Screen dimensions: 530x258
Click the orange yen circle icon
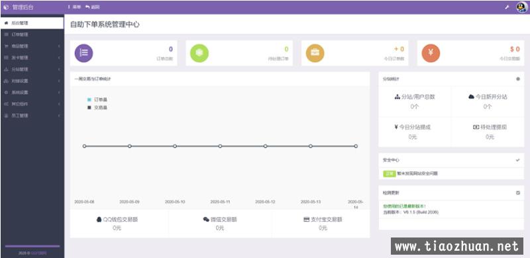click(431, 53)
